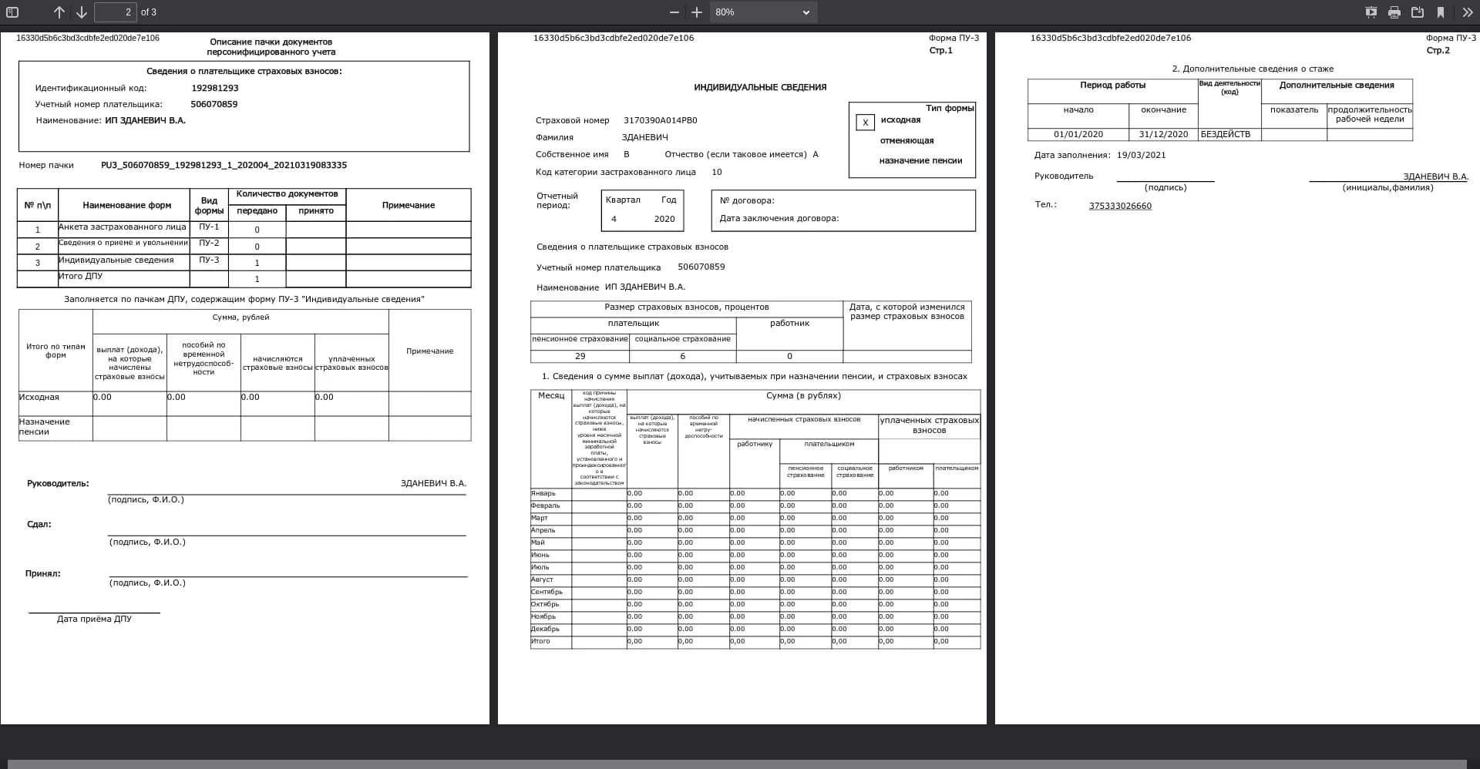
Task: Click the 'ПУ-1' form type cell
Action: click(209, 227)
